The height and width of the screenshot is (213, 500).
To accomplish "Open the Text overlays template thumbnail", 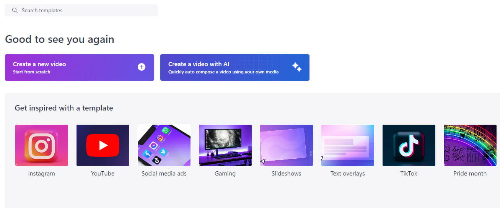I will [x=348, y=145].
